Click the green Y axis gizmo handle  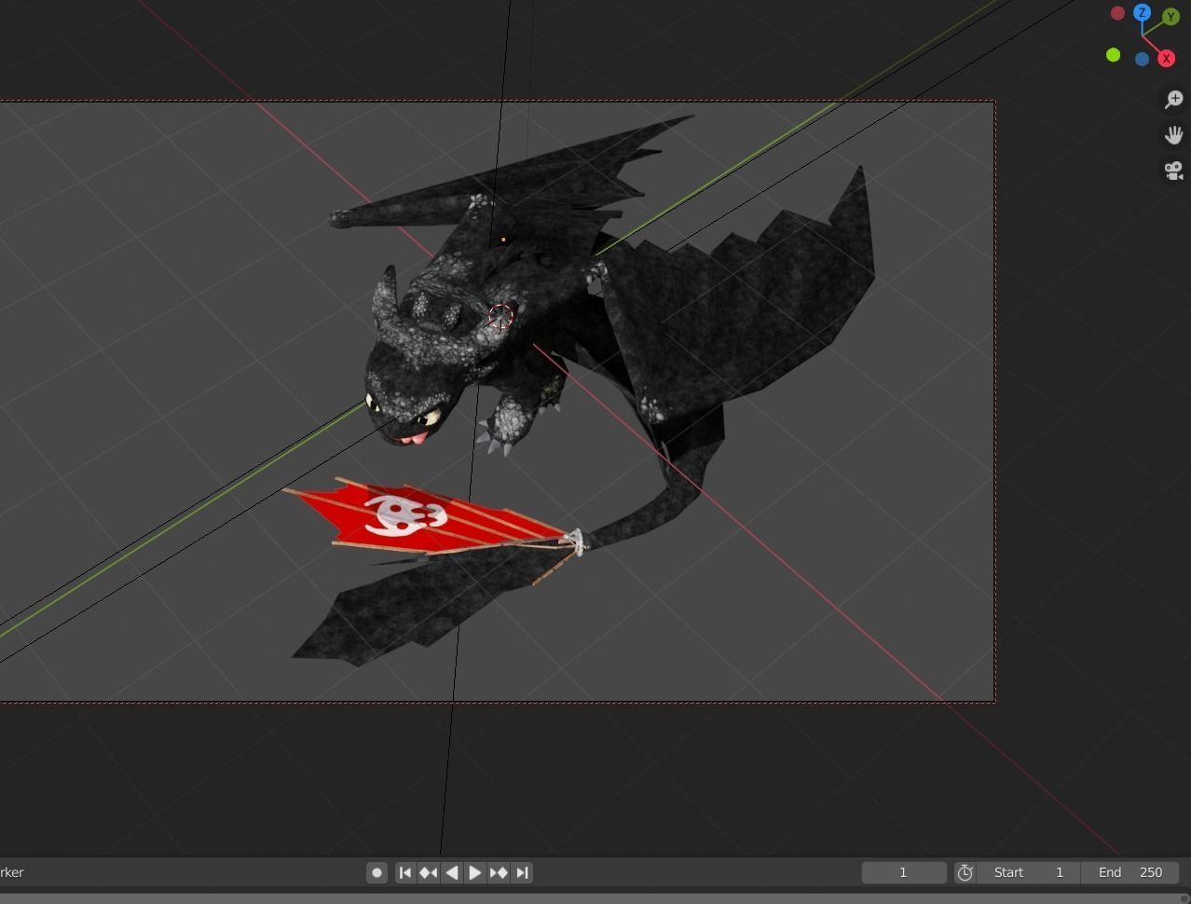pyautogui.click(x=1171, y=17)
